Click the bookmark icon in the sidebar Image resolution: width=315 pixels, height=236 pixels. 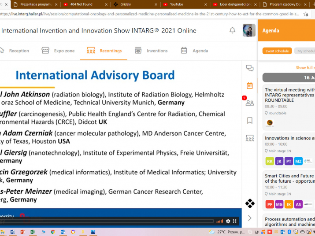click(x=250, y=120)
